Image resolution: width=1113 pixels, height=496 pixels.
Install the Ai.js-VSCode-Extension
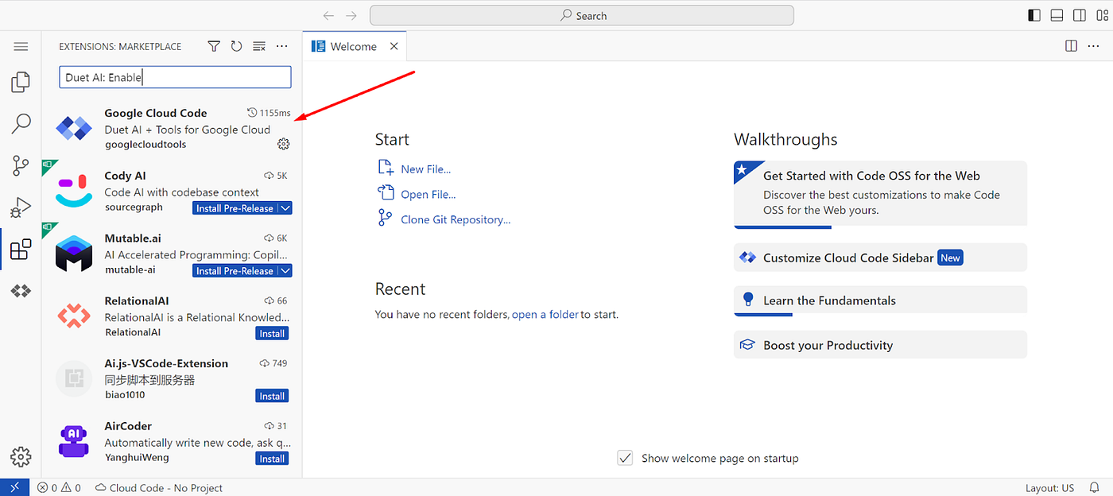pos(272,396)
